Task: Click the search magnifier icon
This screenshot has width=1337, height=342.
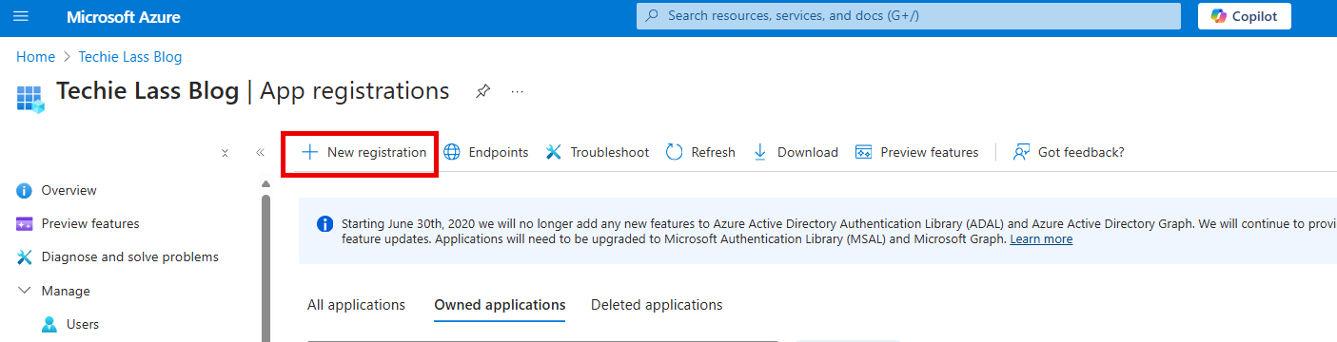Action: (652, 16)
